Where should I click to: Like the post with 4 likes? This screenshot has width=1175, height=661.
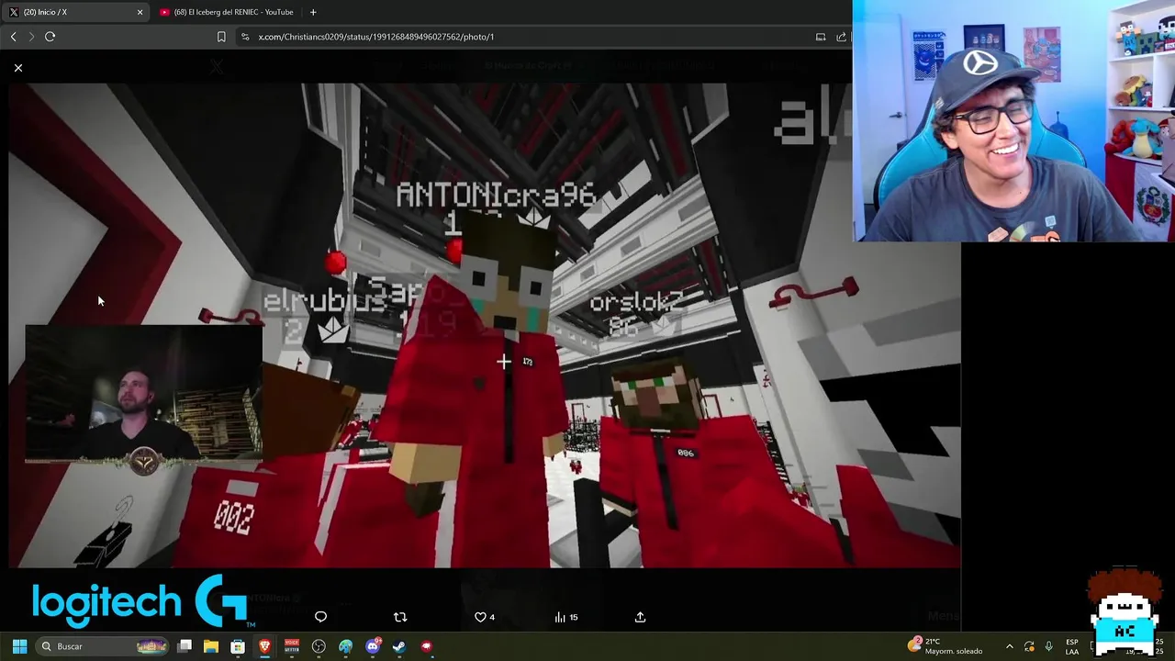point(484,617)
